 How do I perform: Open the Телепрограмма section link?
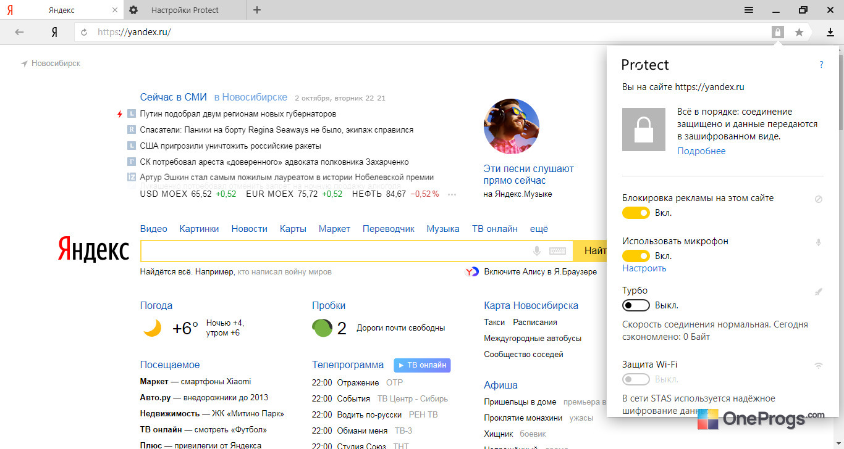pos(348,365)
